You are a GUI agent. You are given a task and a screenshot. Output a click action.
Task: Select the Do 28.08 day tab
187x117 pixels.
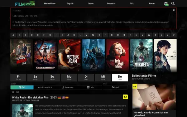[120, 78]
